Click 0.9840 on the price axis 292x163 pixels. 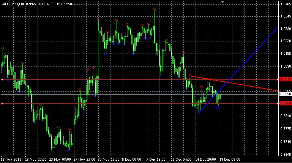click(286, 116)
